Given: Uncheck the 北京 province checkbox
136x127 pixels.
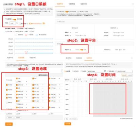Looking at the screenshot, I should tap(17, 78).
